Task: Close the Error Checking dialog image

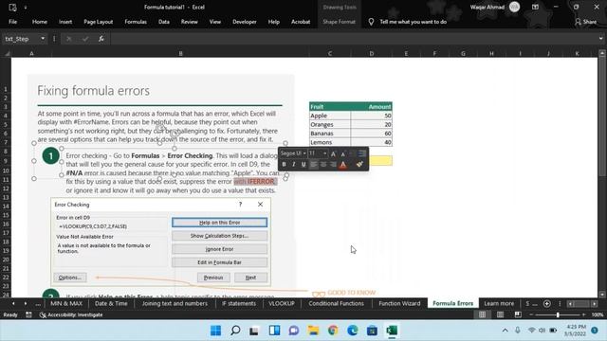Action: pos(260,205)
